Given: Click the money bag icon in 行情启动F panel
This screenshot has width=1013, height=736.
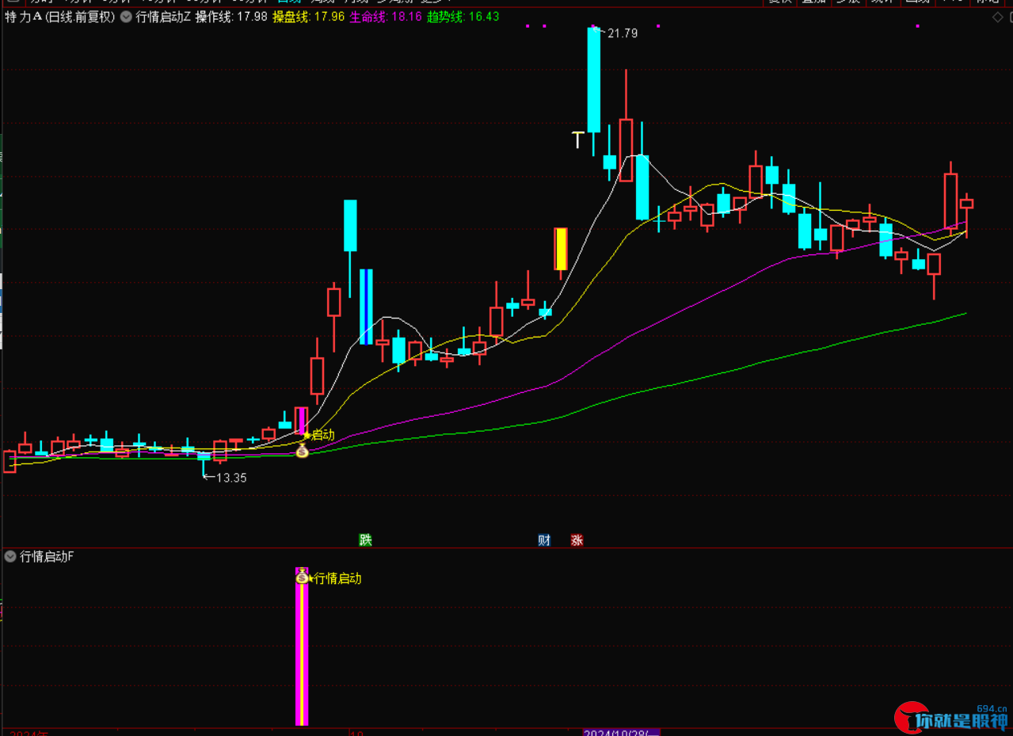Looking at the screenshot, I should 302,578.
